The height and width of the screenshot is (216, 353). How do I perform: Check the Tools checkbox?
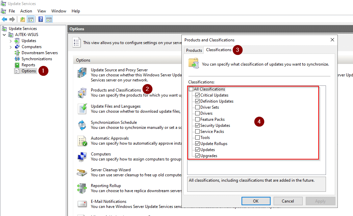(x=197, y=138)
